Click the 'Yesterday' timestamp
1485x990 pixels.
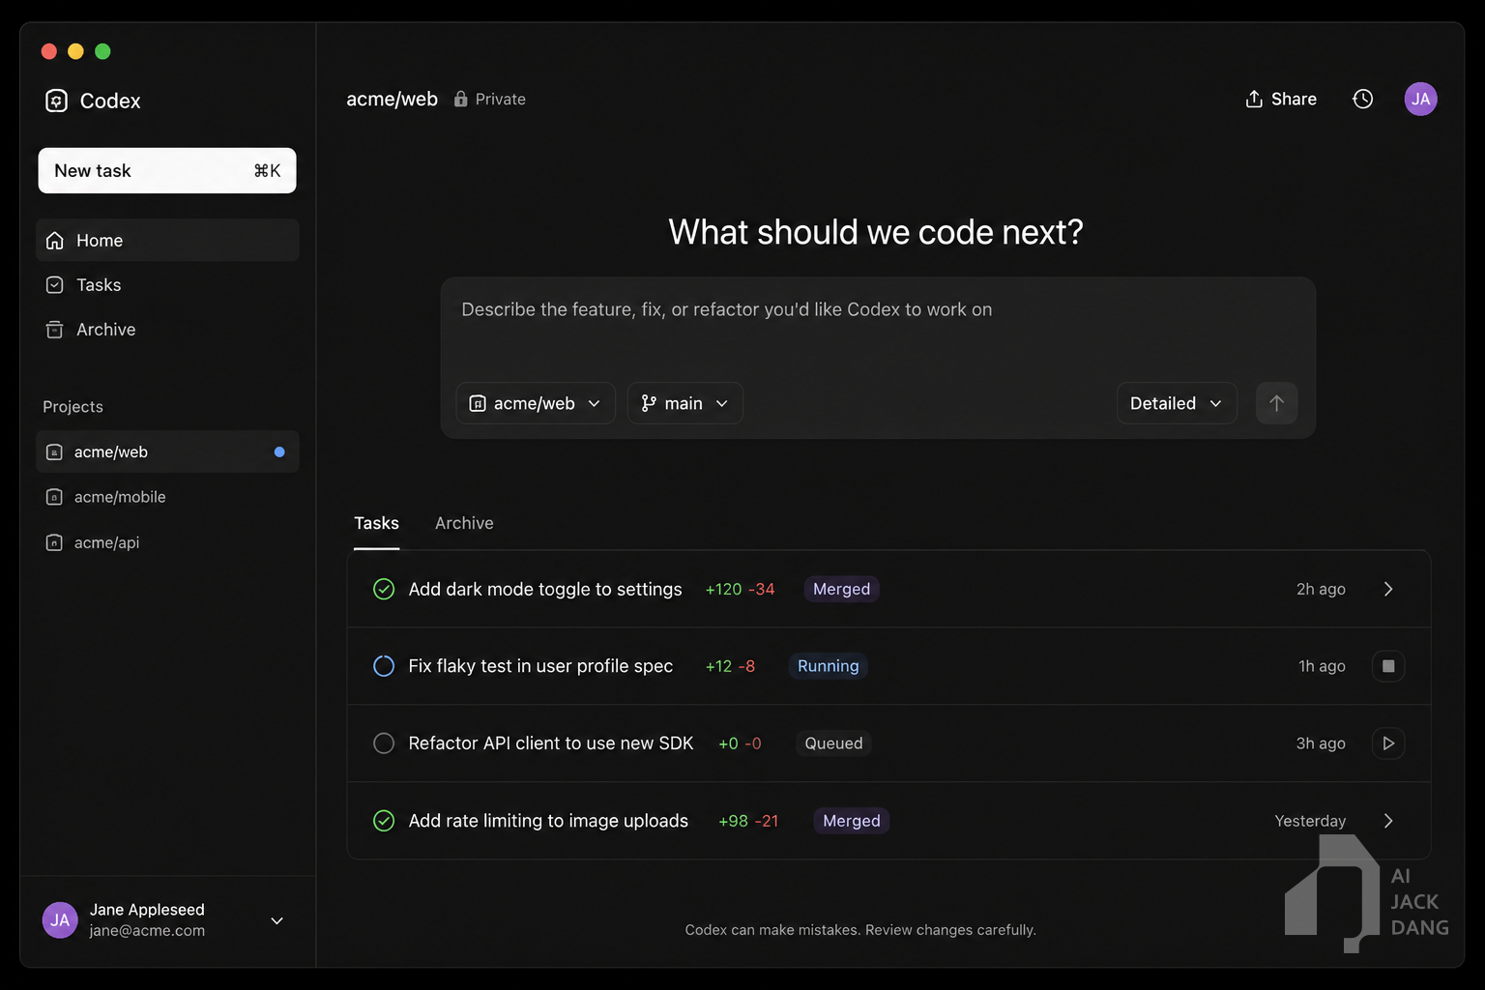pos(1310,821)
